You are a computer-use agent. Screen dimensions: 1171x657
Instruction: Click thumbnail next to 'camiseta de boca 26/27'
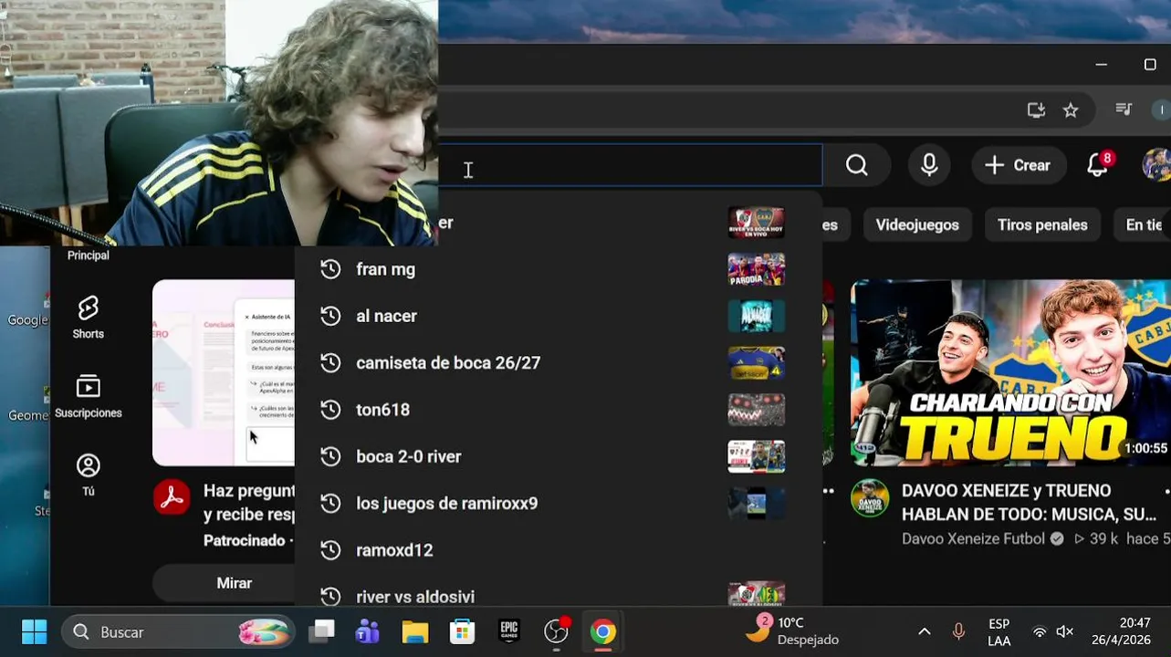click(x=756, y=362)
